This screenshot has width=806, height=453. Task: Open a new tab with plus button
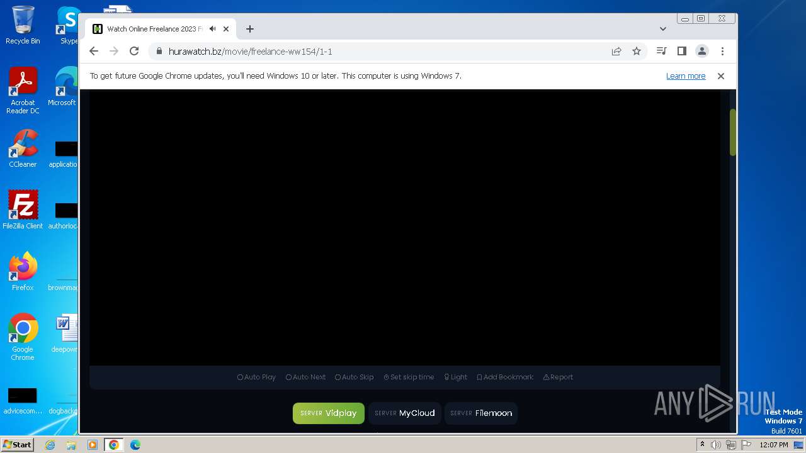pos(250,29)
